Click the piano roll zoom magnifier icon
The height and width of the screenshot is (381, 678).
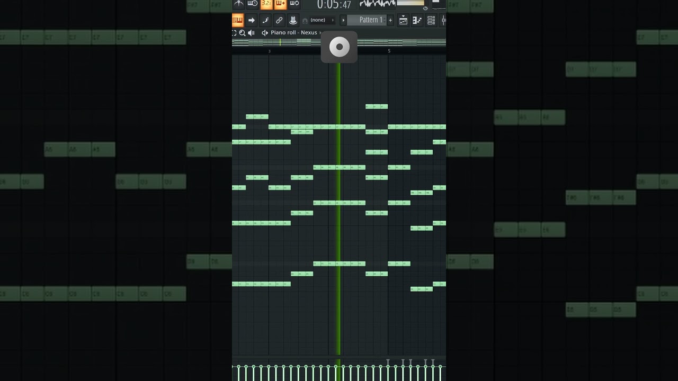pos(242,33)
